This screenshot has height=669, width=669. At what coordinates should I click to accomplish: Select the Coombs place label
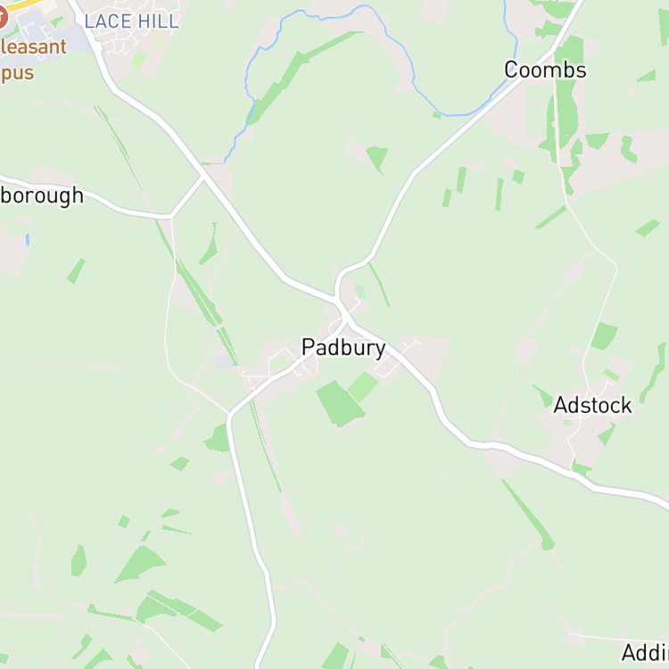pyautogui.click(x=545, y=70)
